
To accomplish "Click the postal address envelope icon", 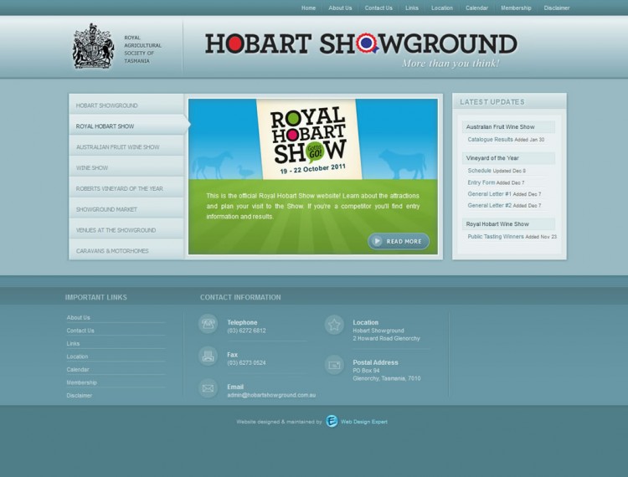I will pyautogui.click(x=334, y=365).
